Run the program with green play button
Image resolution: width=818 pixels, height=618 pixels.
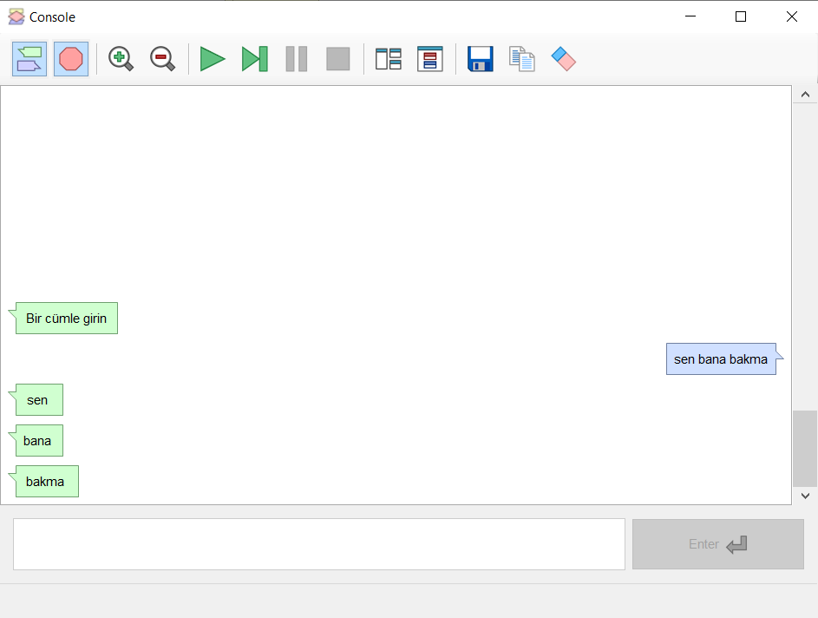click(x=213, y=59)
